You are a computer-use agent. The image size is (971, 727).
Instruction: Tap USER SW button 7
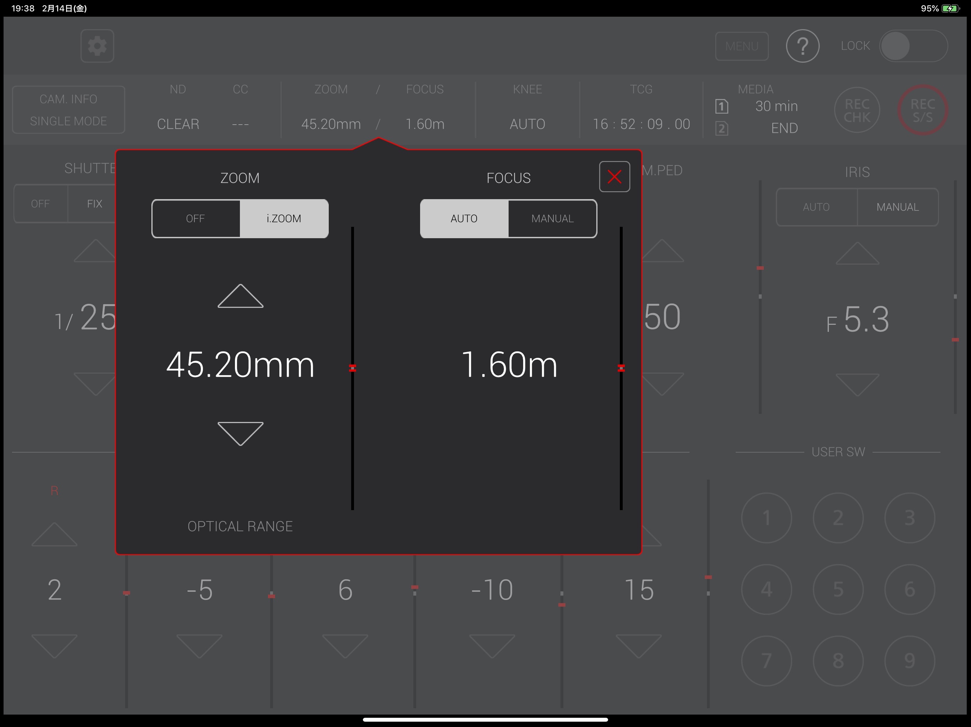[766, 661]
